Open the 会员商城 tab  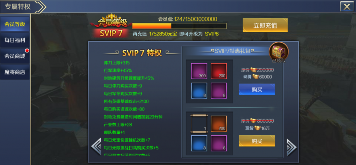click(15, 56)
